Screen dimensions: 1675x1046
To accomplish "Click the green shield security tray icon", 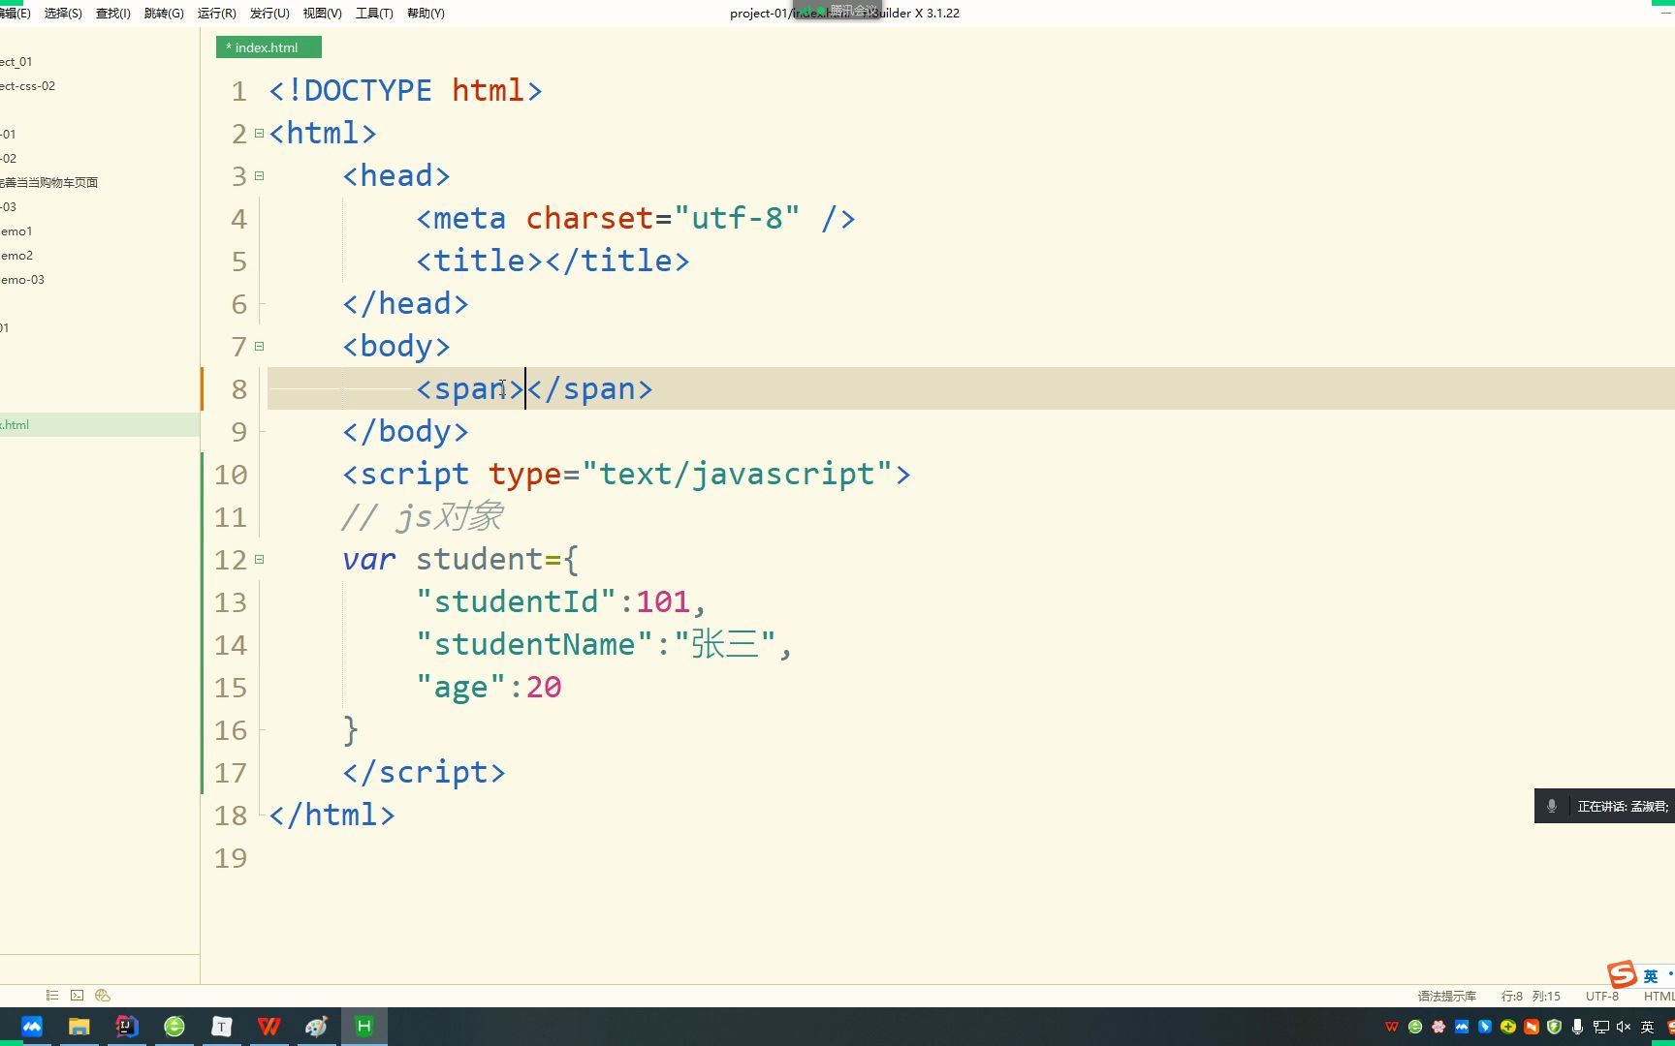I will (x=1555, y=1027).
